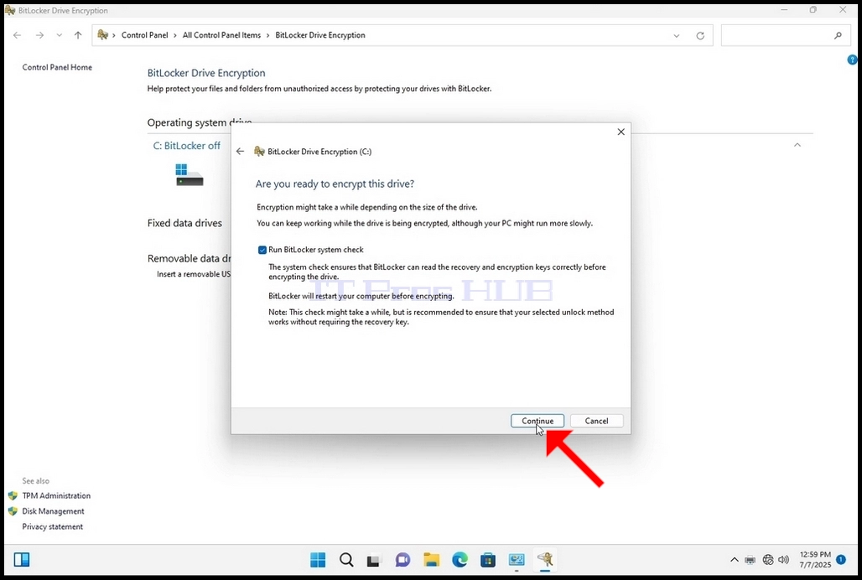Click the BitLocker icon in dialog title
862x580 pixels.
pyautogui.click(x=259, y=152)
